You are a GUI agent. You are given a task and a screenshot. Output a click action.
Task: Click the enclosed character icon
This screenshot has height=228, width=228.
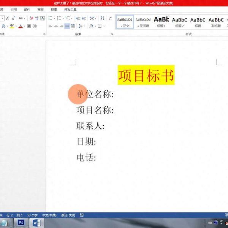coord(35,26)
